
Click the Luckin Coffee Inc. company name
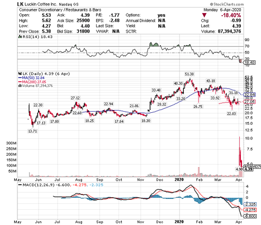[x=41, y=4]
